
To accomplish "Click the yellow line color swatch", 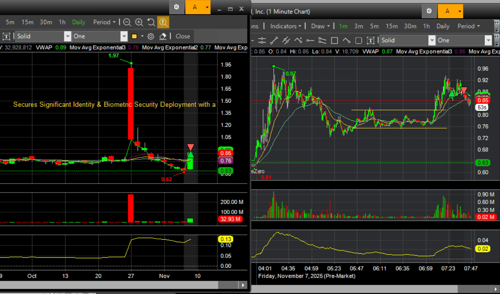I will point(134,36).
